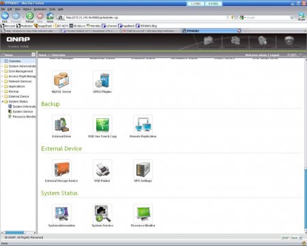This screenshot has width=307, height=246.
Task: Open the System Information icon
Action: [x=61, y=214]
